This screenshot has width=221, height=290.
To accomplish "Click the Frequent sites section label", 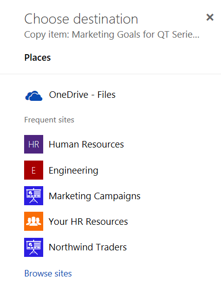I will click(x=49, y=120).
